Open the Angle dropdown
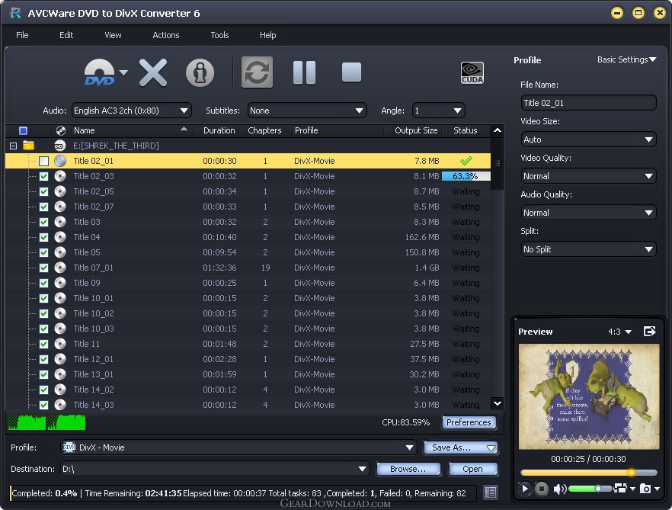 pyautogui.click(x=438, y=111)
